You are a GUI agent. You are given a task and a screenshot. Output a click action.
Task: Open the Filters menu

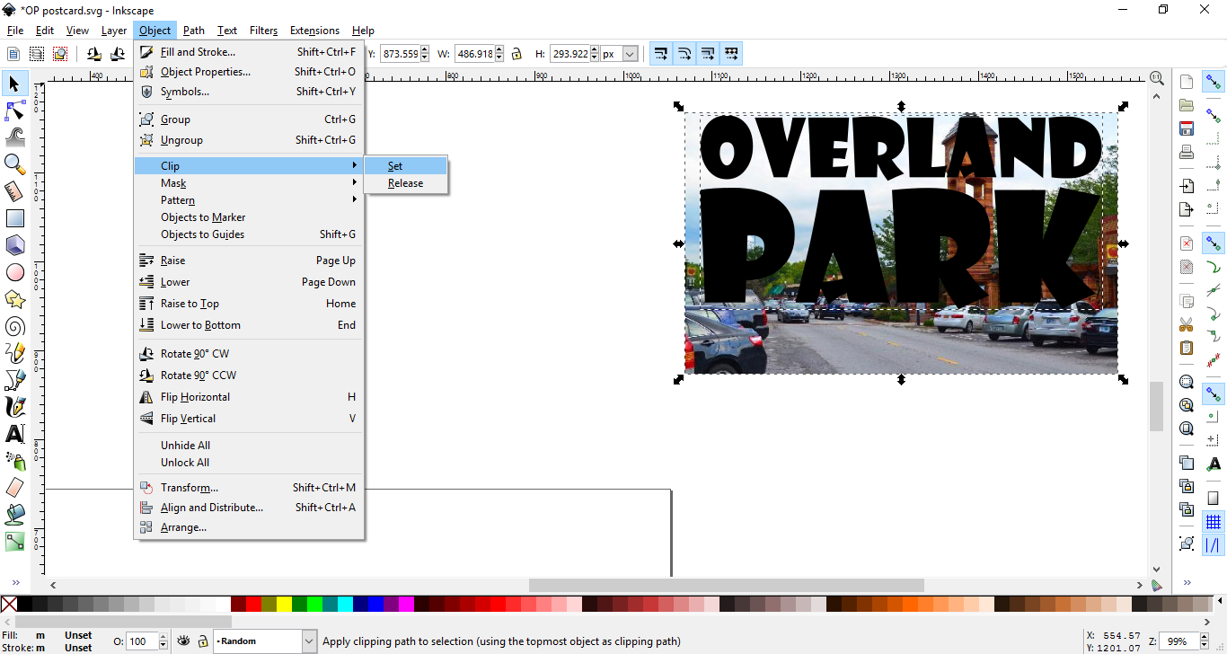click(x=263, y=31)
